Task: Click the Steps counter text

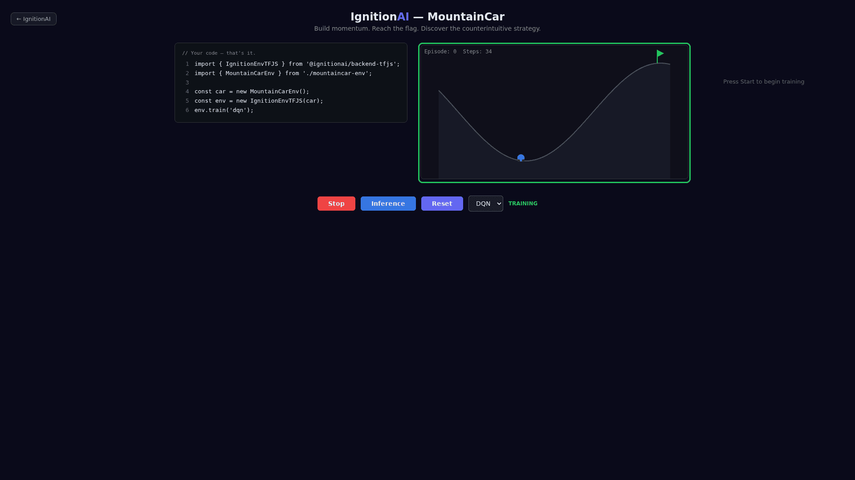Action: point(477,52)
